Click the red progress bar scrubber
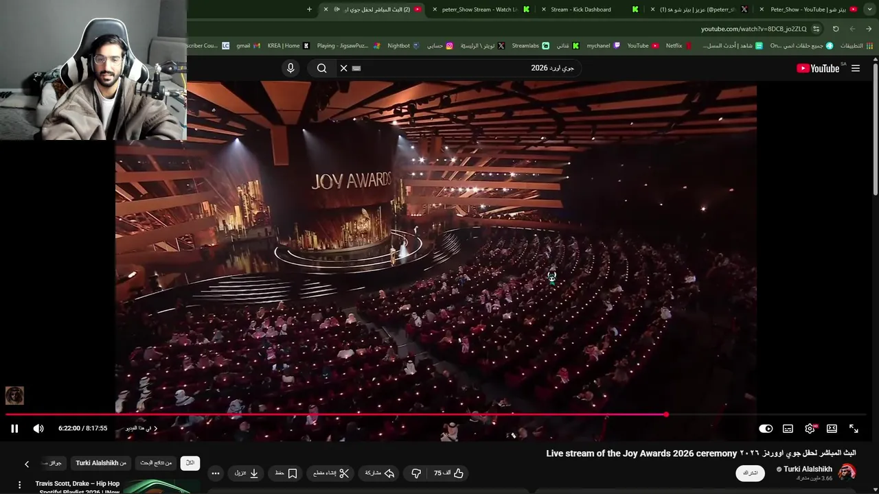879x494 pixels. point(666,414)
